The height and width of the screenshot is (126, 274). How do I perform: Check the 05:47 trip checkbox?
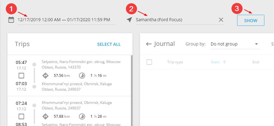pos(21,76)
